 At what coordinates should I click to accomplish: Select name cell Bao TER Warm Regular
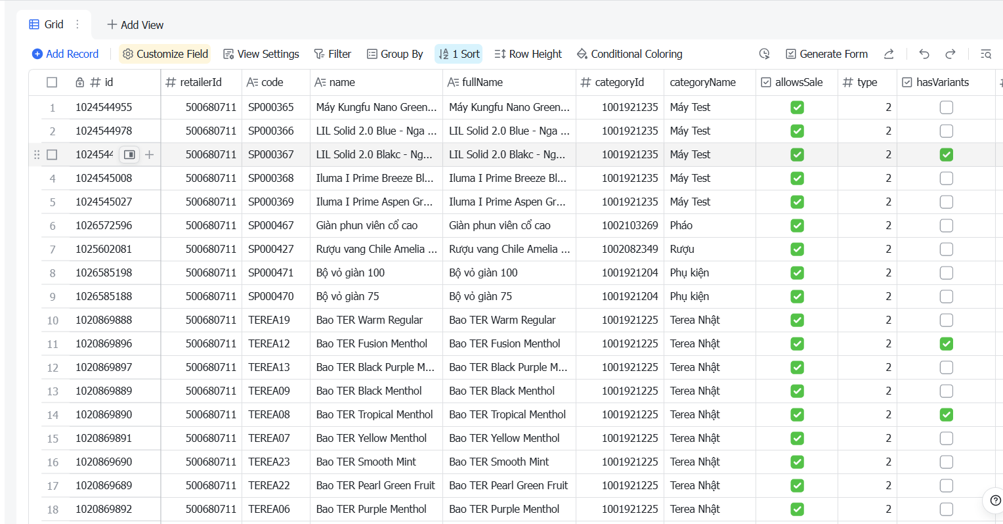pyautogui.click(x=377, y=320)
